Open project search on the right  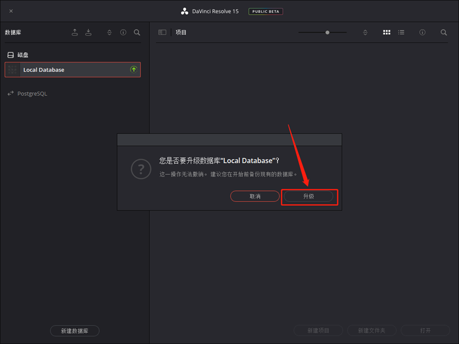tap(444, 32)
